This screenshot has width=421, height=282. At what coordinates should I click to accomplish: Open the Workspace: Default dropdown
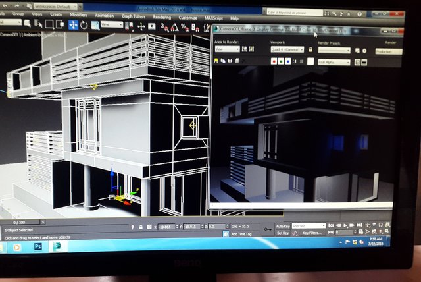56,6
